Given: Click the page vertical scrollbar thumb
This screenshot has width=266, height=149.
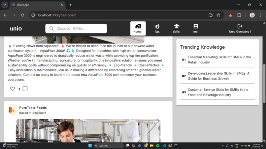Looking at the screenshot, I should 264,83.
